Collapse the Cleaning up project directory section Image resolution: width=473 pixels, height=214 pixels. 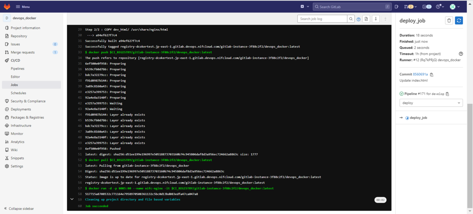pyautogui.click(x=72, y=199)
